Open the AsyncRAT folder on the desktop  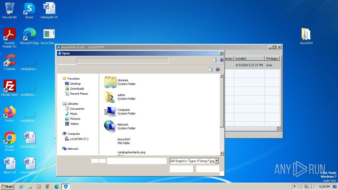pyautogui.click(x=306, y=36)
